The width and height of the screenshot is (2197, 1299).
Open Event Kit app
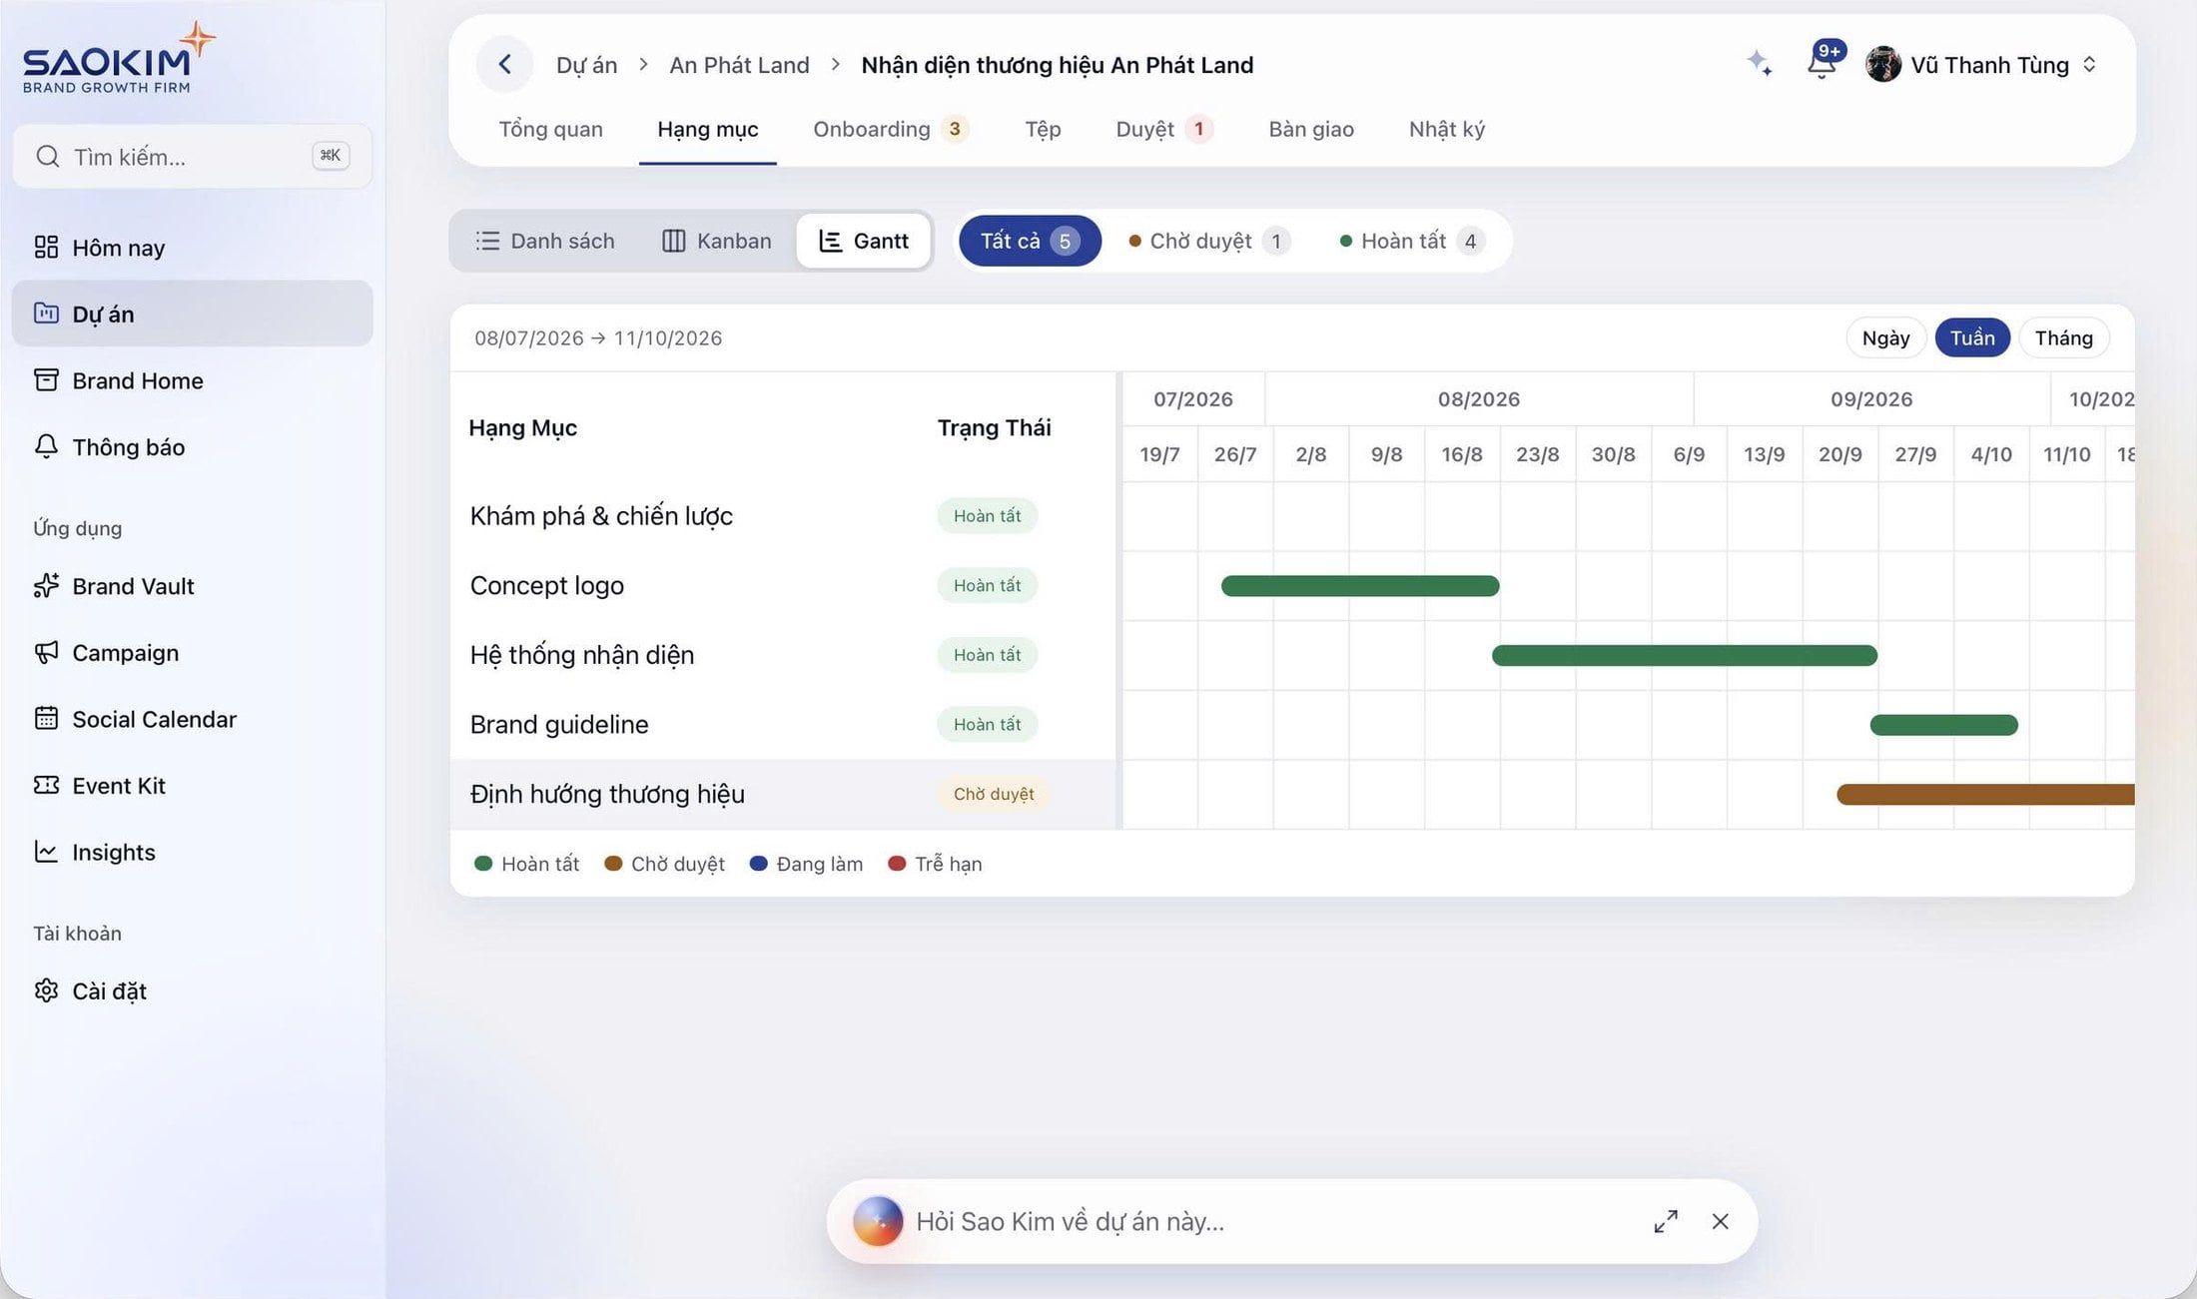pos(192,786)
